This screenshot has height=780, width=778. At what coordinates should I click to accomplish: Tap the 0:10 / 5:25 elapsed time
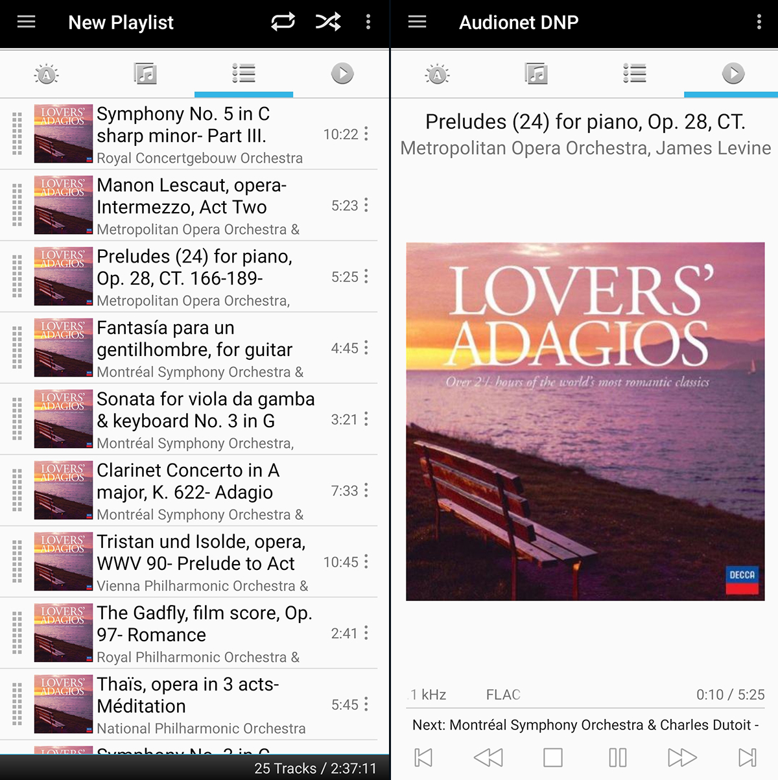(x=731, y=694)
